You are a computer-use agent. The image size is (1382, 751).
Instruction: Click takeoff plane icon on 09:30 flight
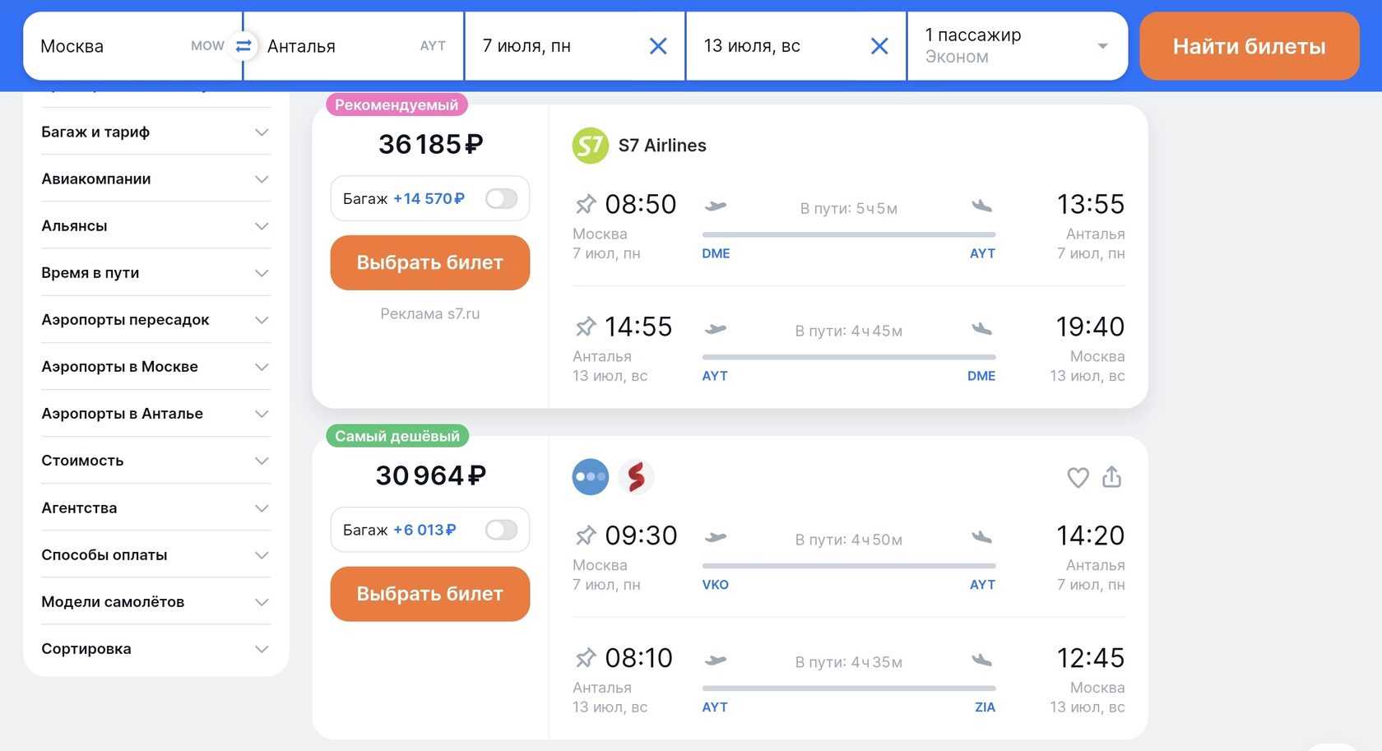point(716,537)
